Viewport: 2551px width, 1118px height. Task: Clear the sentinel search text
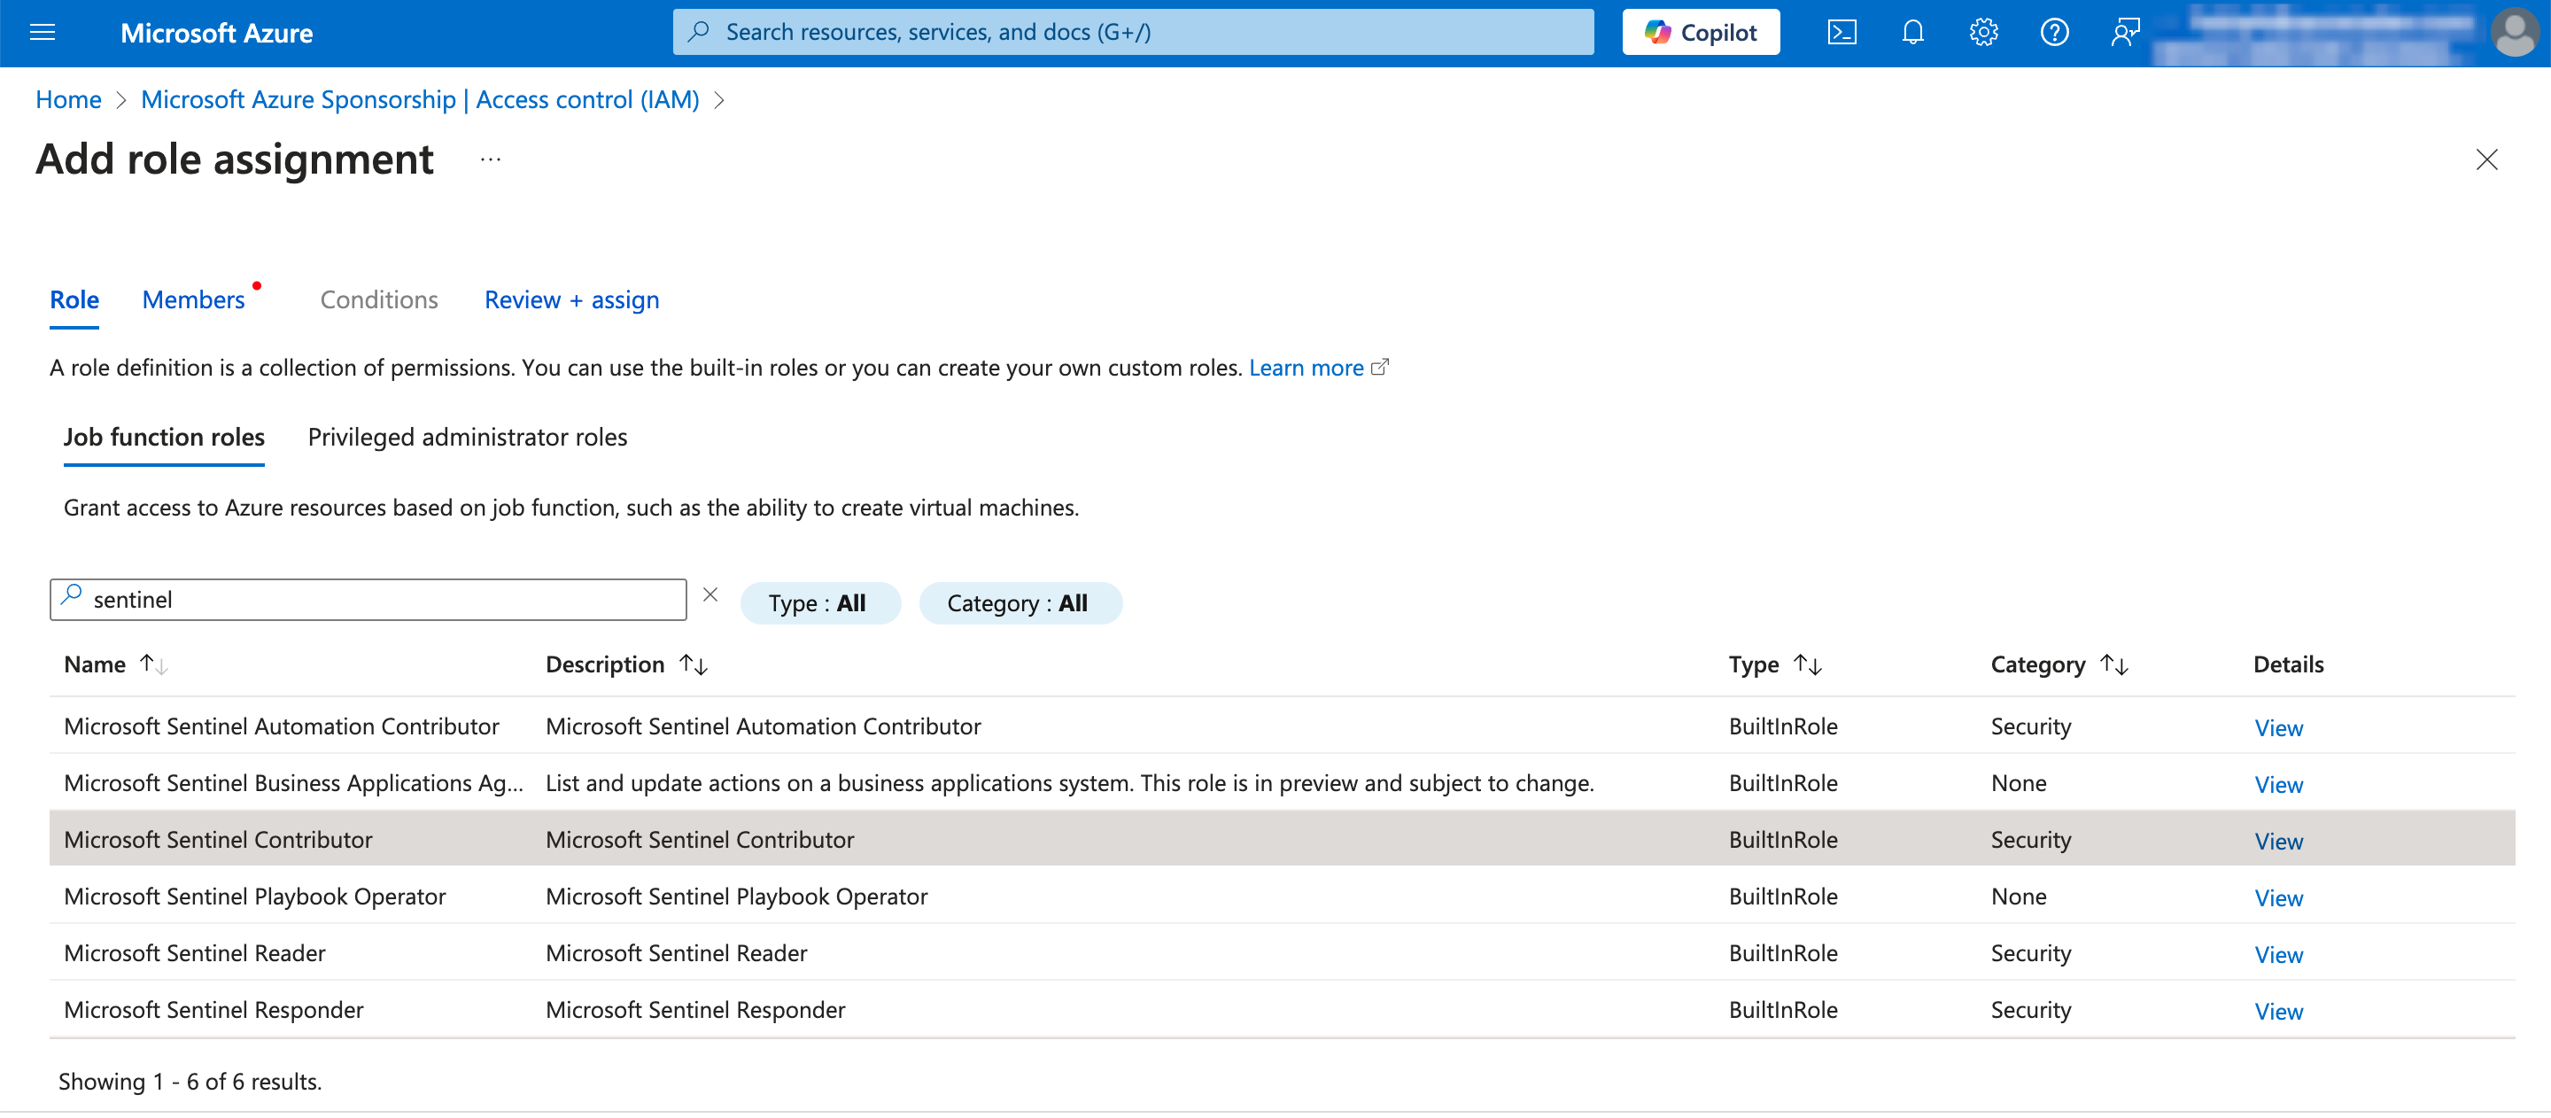(x=710, y=595)
